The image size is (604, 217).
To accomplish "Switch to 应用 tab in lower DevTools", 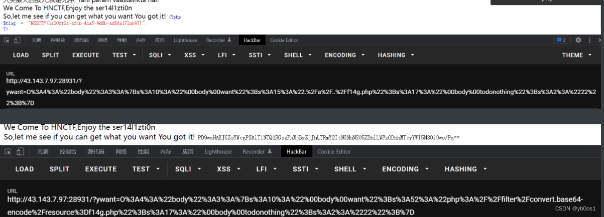I will (188, 151).
